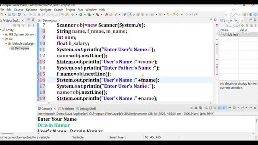This screenshot has height=145, width=258.
Task: Click the Back navigation arrow in toolbar
Action: coord(178,14)
